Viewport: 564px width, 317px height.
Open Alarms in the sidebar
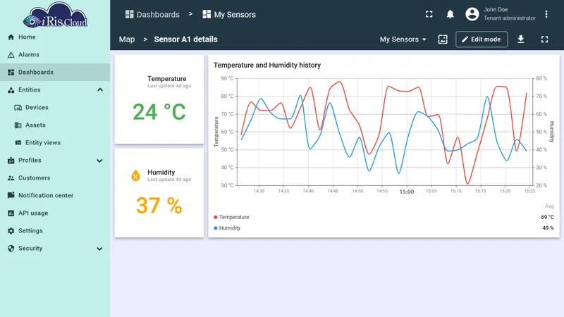(55, 55)
